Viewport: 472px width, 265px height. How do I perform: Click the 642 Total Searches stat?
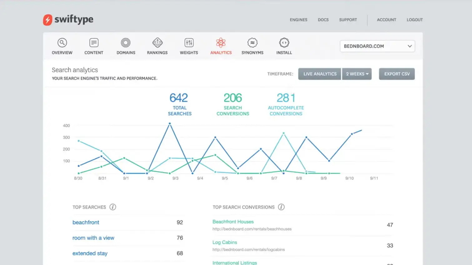click(179, 104)
